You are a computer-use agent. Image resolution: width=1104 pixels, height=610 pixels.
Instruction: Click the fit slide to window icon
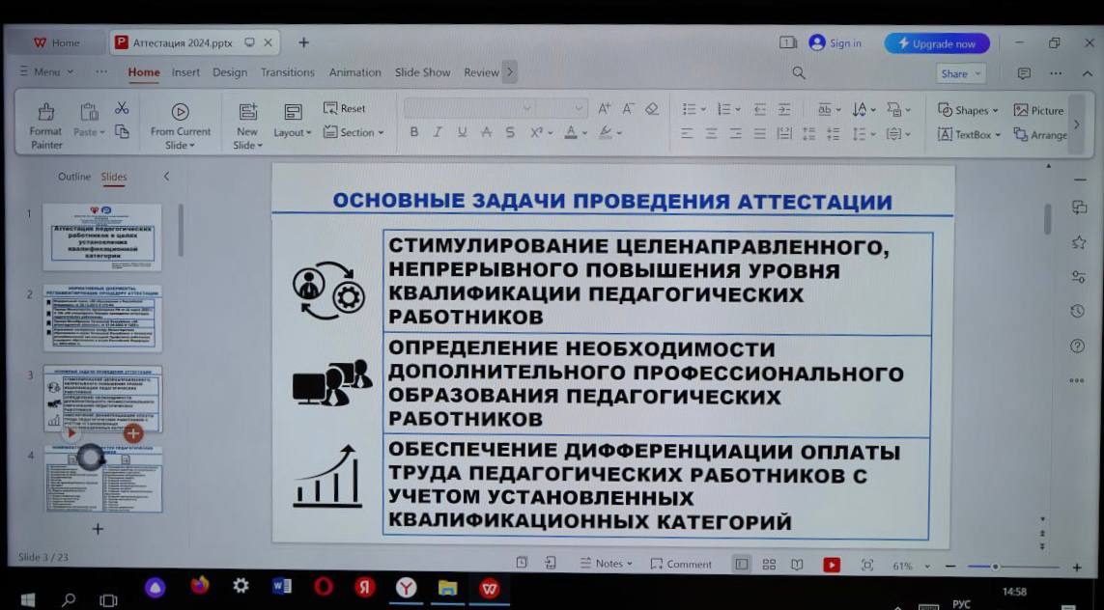[x=866, y=565]
